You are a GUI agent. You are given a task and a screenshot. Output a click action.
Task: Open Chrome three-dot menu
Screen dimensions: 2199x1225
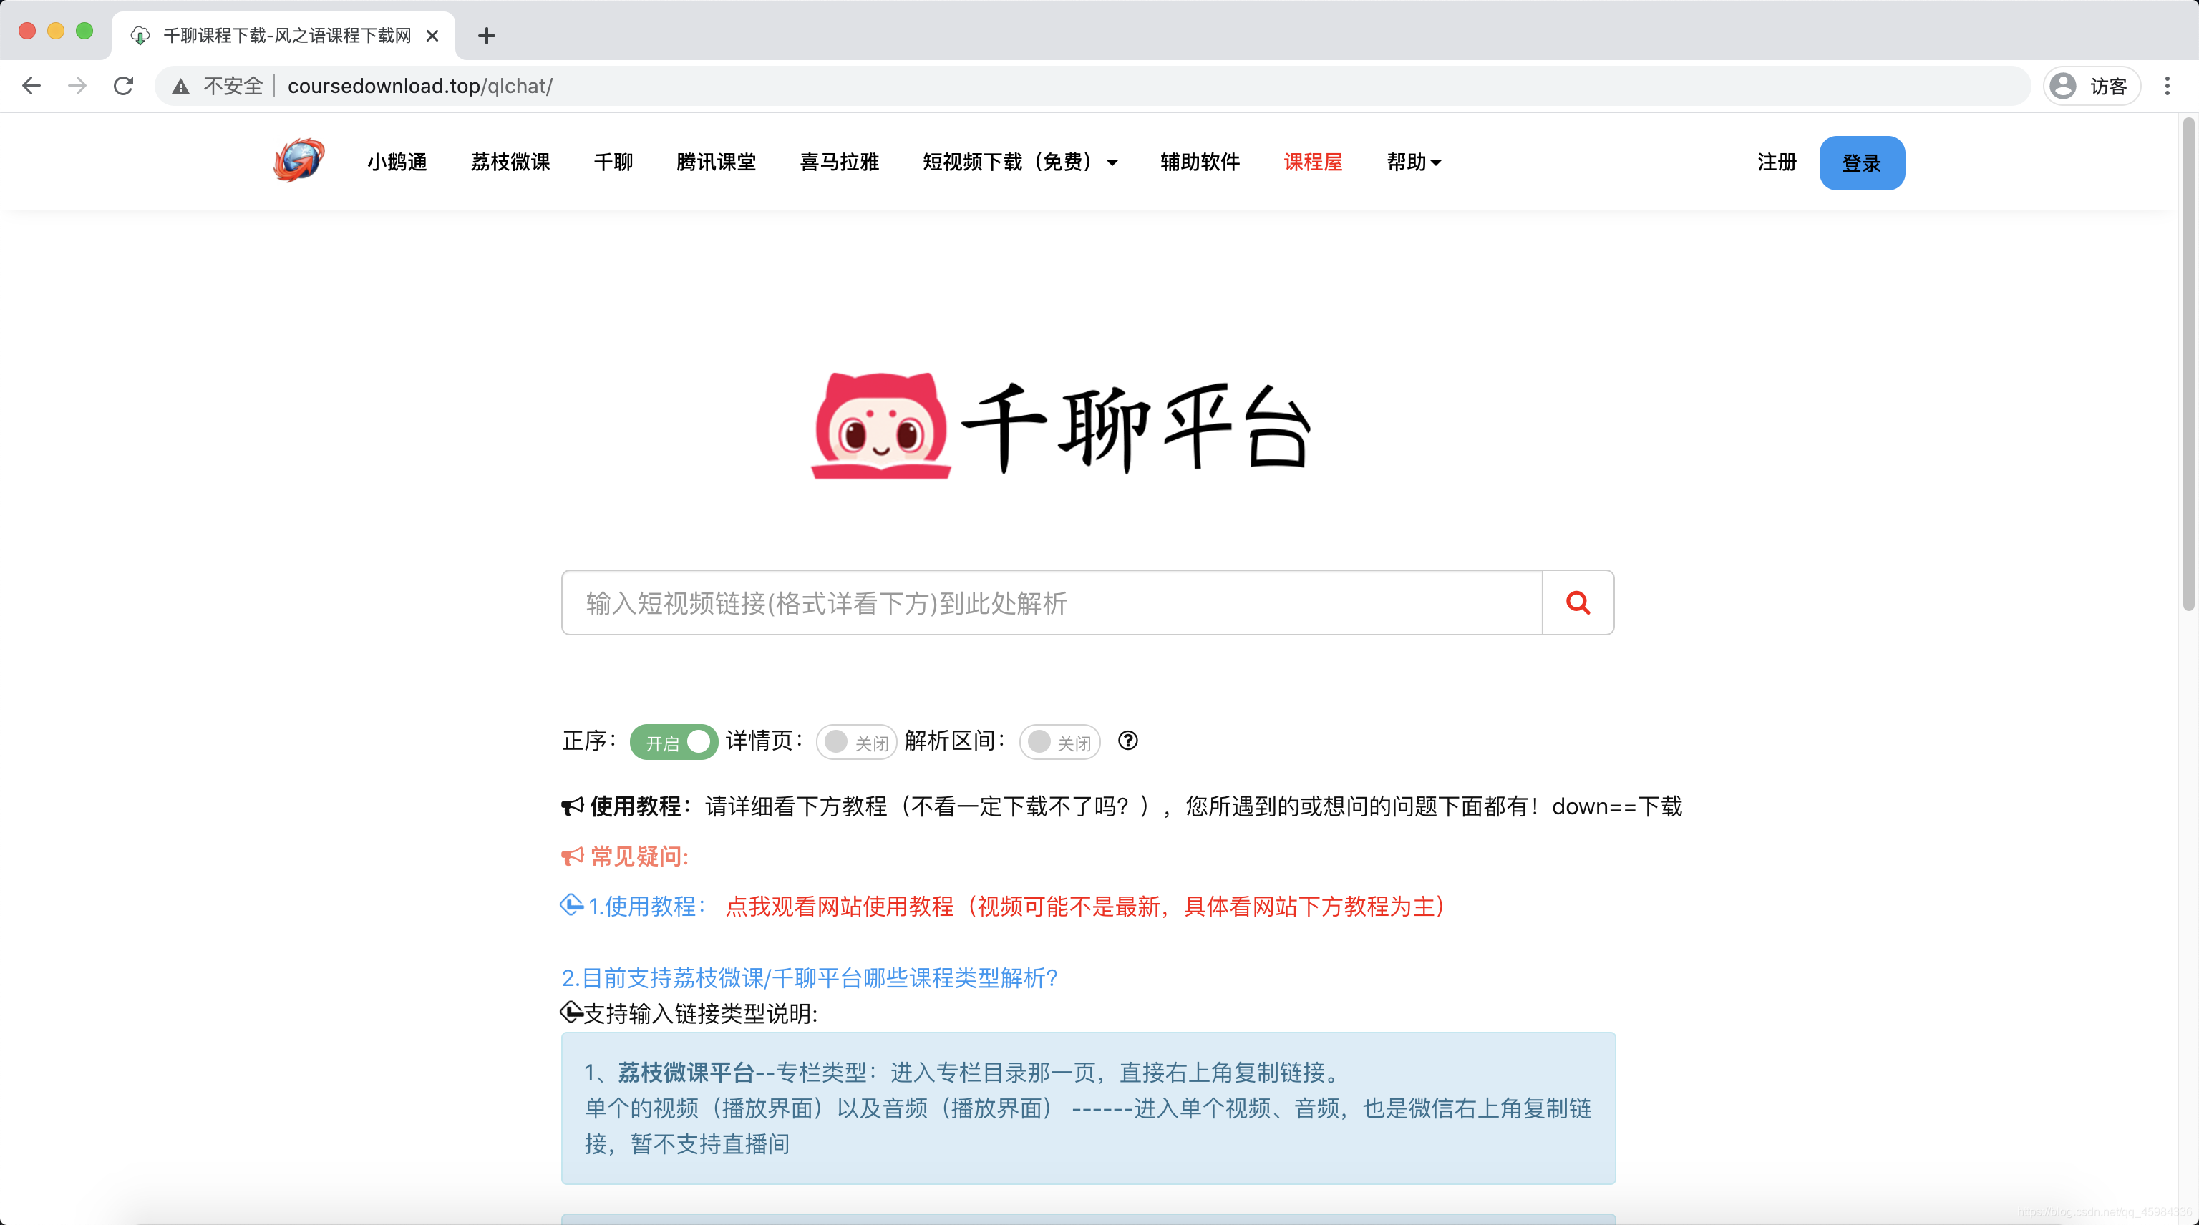pyautogui.click(x=2168, y=85)
